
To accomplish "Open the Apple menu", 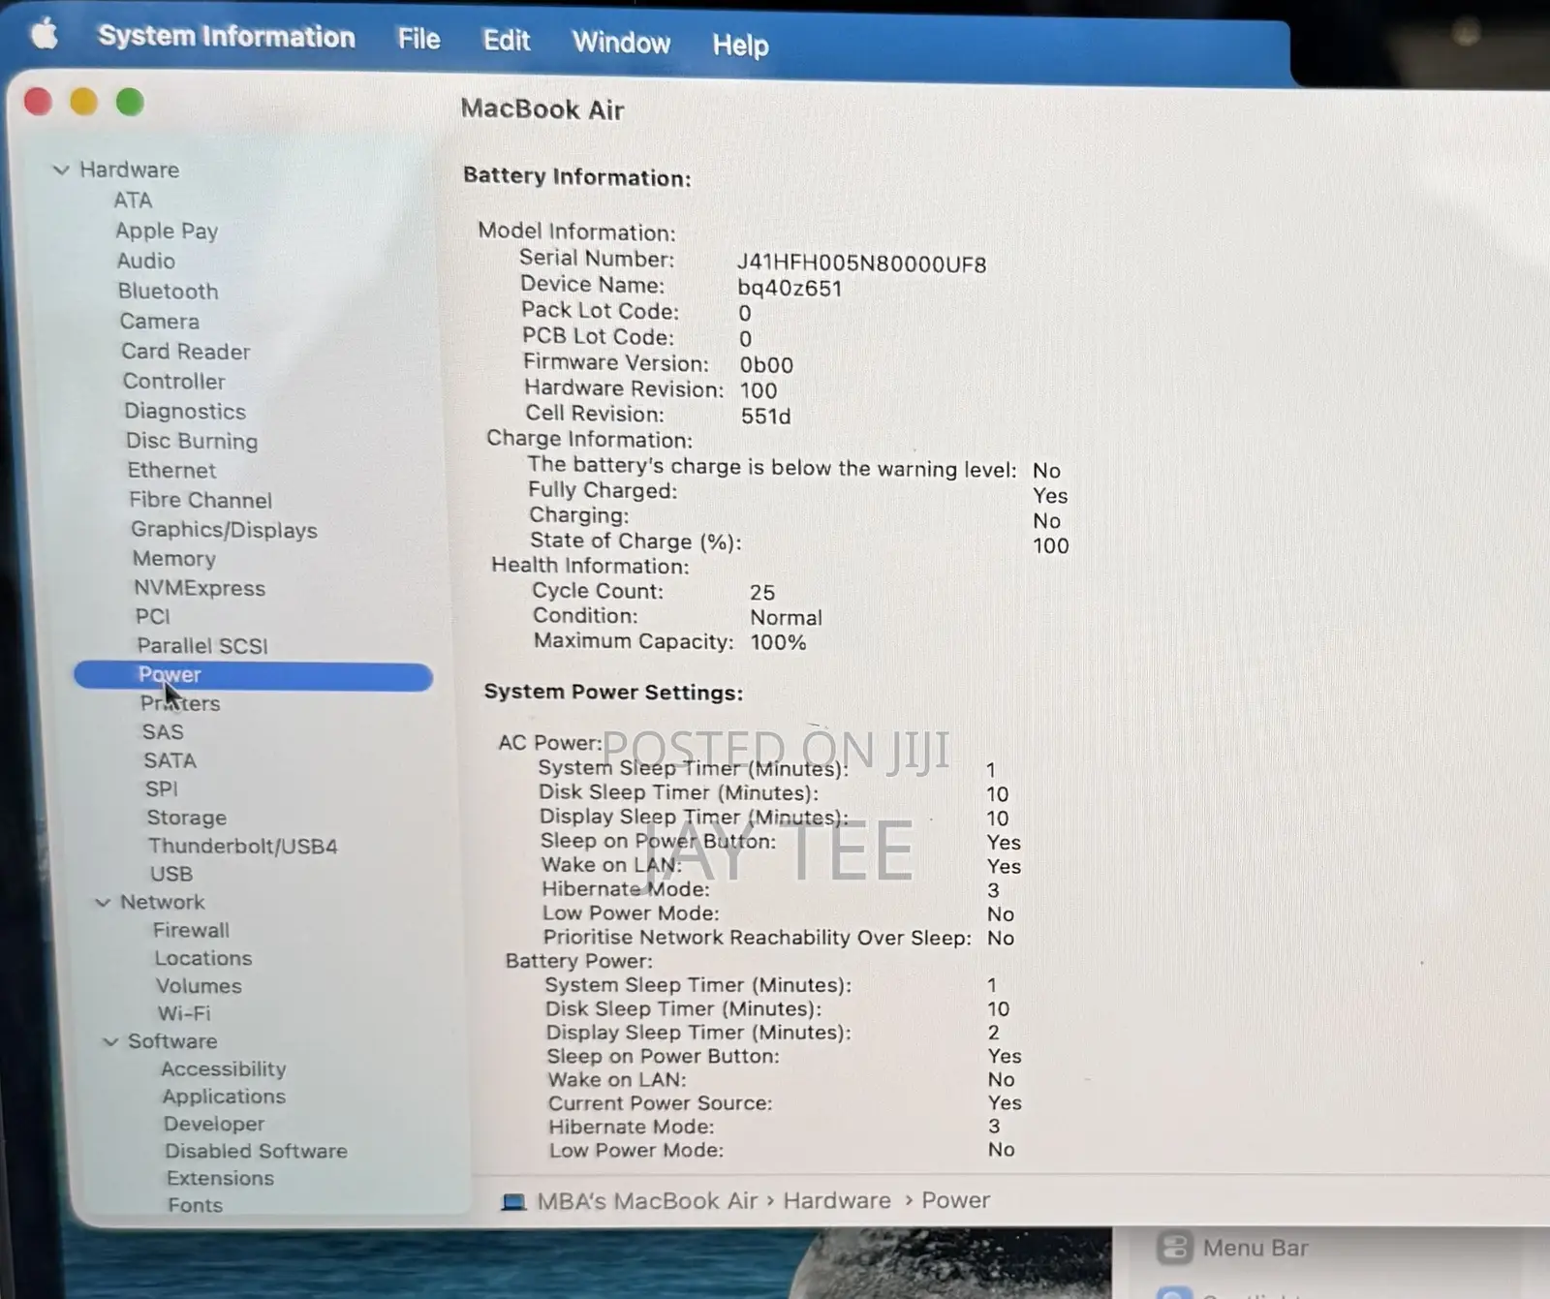I will (44, 35).
